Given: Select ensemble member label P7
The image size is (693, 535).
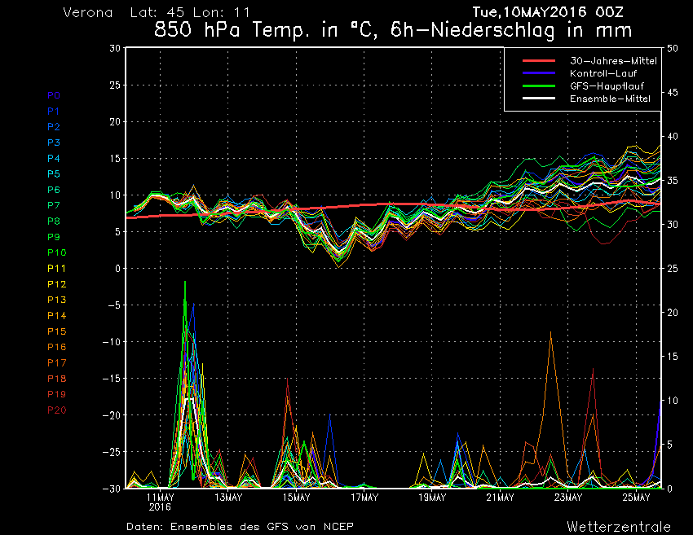Looking at the screenshot, I should click(54, 205).
